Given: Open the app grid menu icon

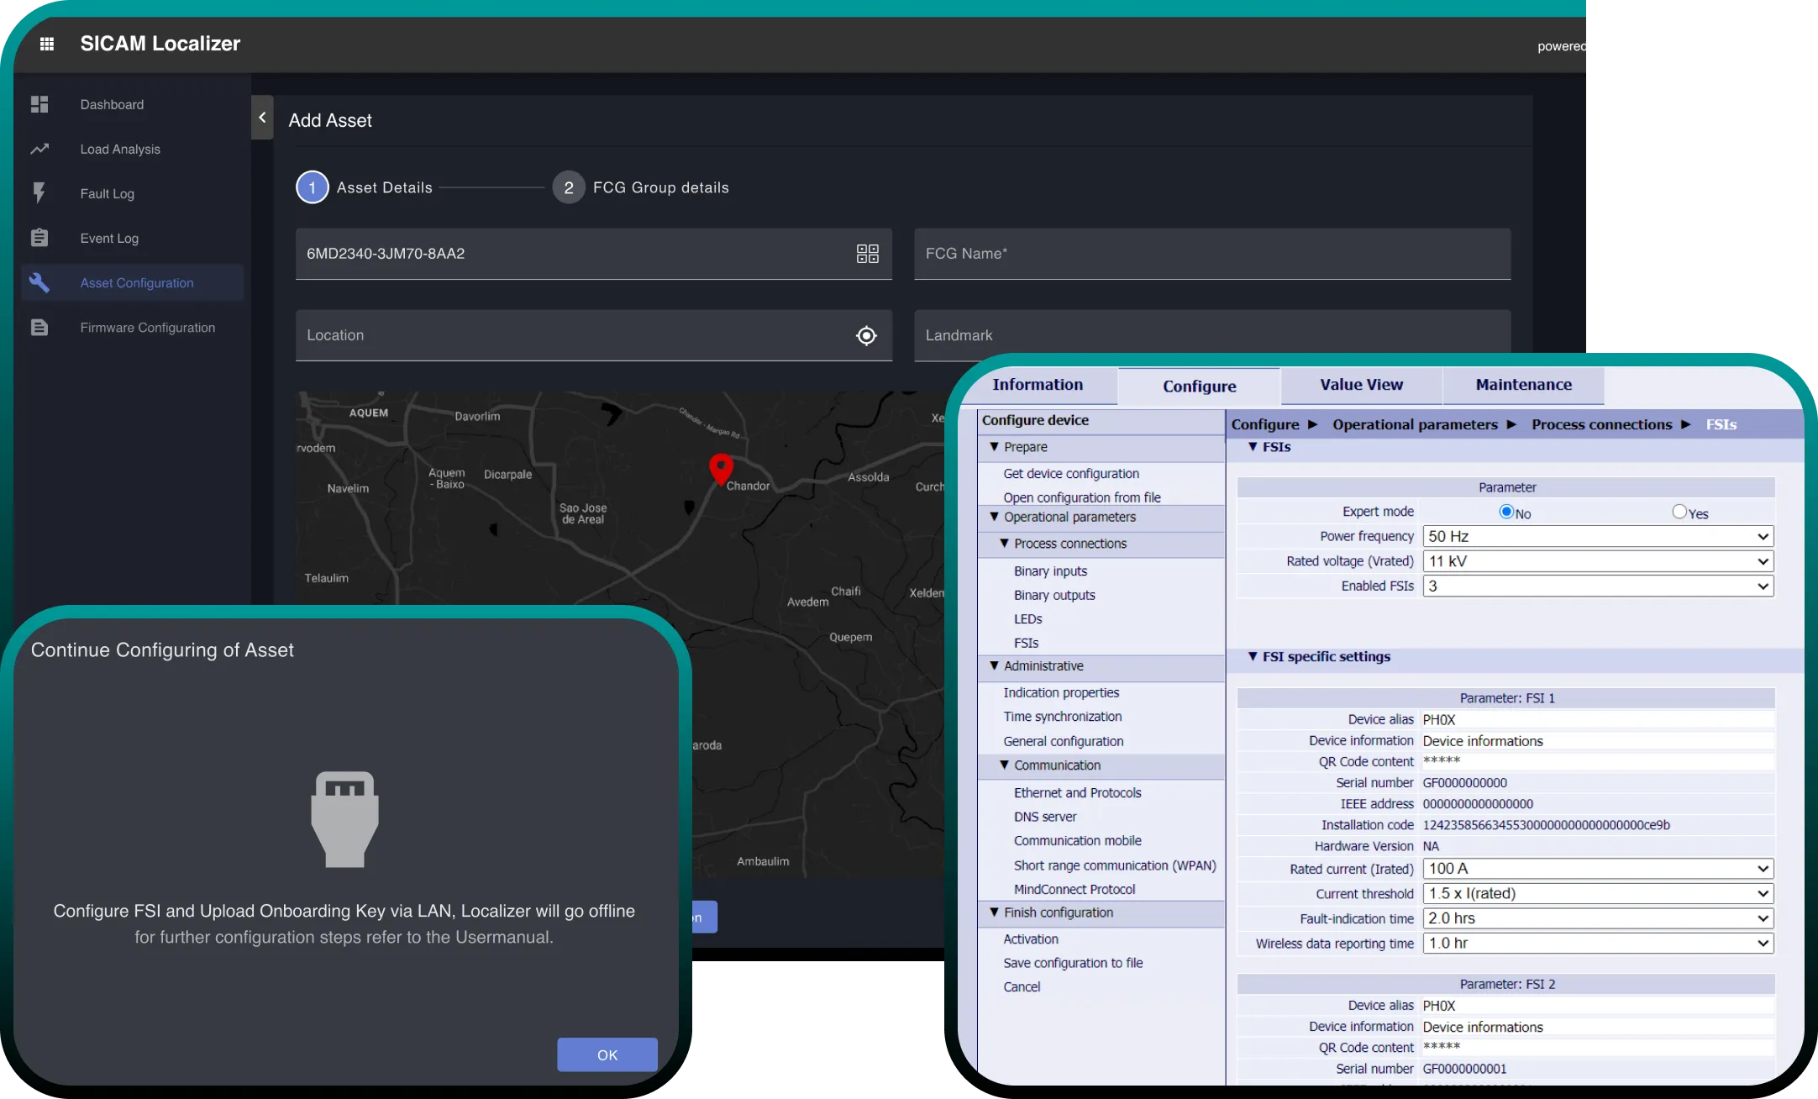Looking at the screenshot, I should (x=47, y=44).
